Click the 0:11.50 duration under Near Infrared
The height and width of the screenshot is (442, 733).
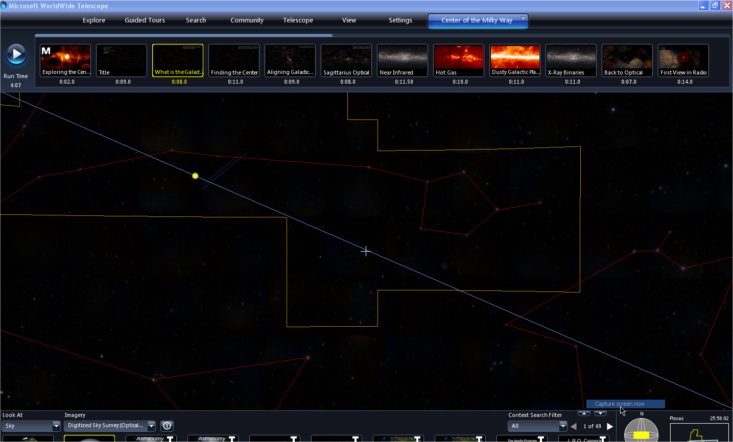click(x=404, y=82)
